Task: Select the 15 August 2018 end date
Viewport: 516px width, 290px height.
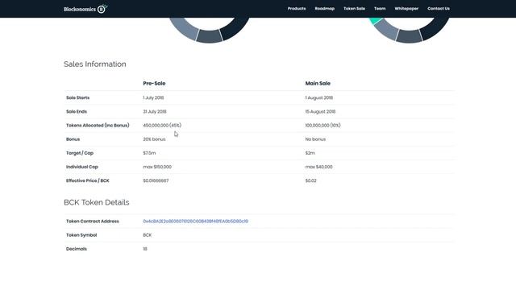Action: (x=320, y=111)
